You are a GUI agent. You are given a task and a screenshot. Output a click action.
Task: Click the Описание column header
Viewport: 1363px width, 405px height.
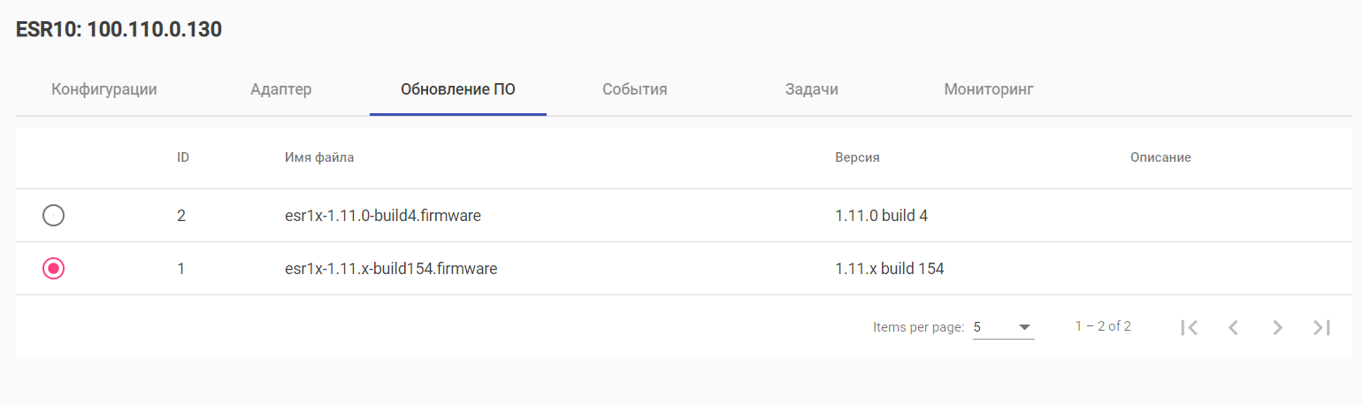pyautogui.click(x=1160, y=157)
